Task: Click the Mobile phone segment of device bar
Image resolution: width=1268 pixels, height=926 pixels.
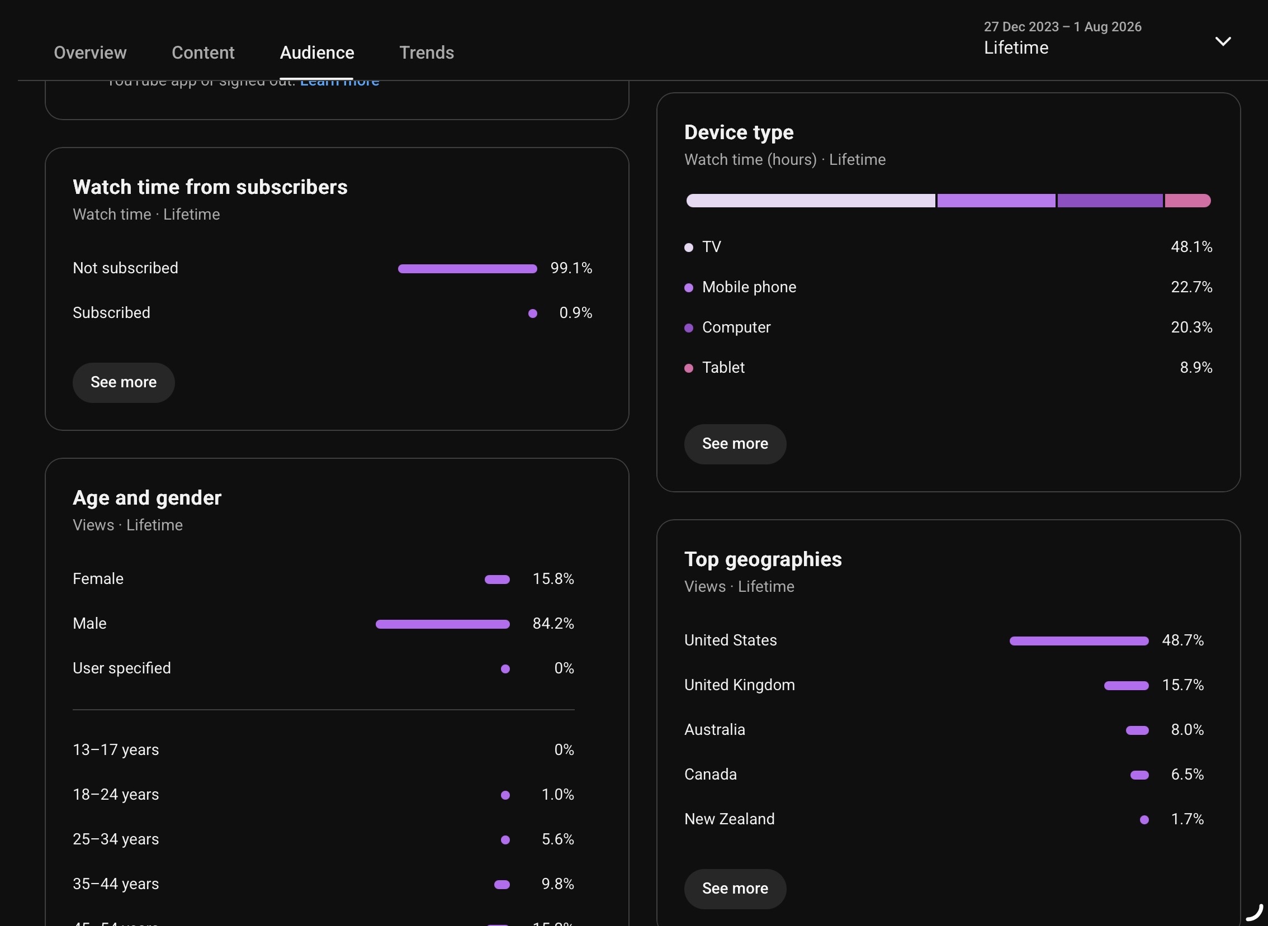Action: coord(996,201)
